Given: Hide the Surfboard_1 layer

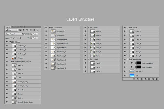Looking at the screenshot, I should (x=7, y=46).
